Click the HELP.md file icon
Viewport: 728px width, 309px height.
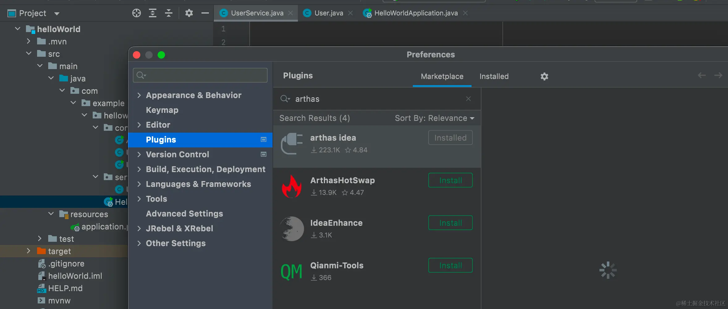(x=41, y=288)
